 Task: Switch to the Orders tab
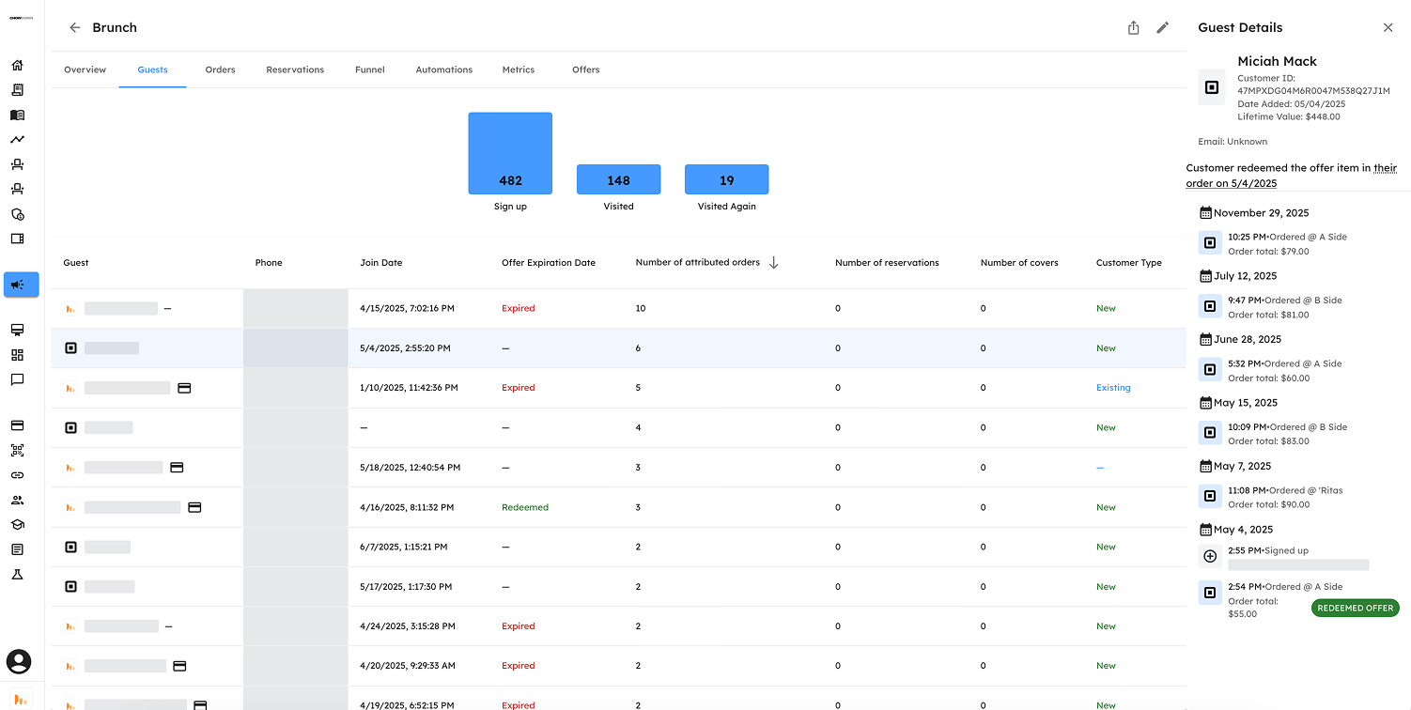click(220, 69)
